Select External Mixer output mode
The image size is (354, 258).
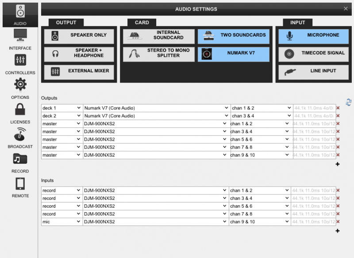click(x=79, y=72)
